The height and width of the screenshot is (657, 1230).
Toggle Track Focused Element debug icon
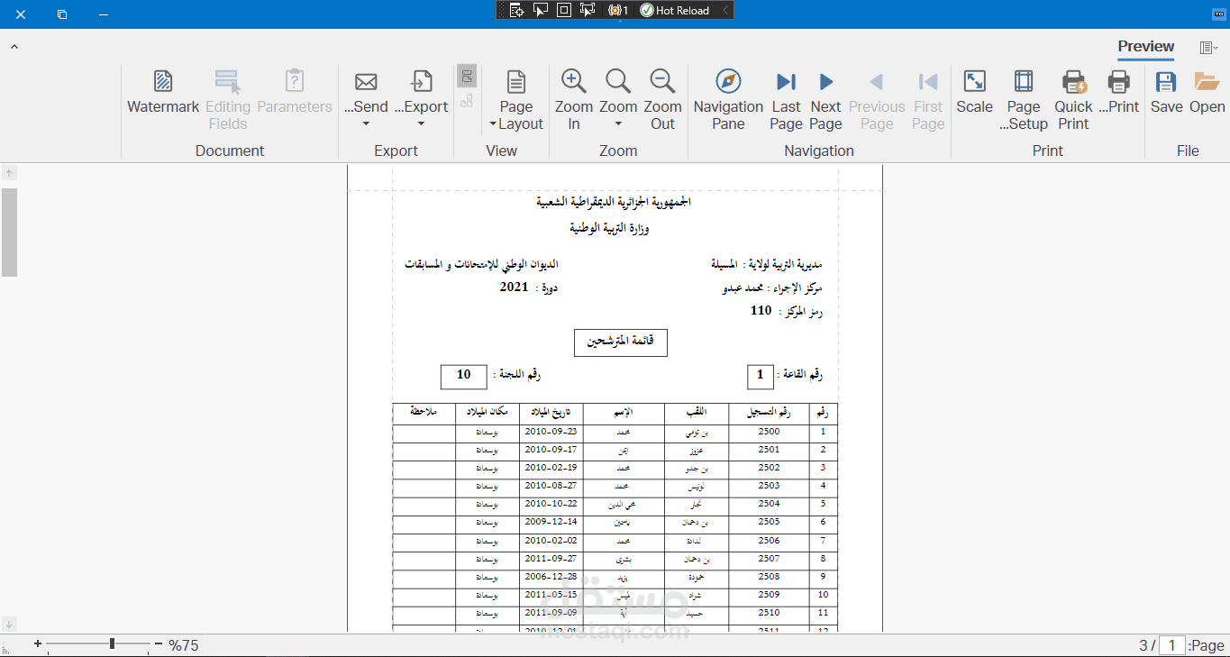(x=588, y=10)
